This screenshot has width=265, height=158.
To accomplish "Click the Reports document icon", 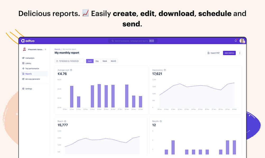I will [23, 74].
